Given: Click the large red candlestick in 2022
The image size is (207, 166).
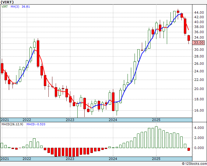Looking at the screenshot, I should pyautogui.click(x=38, y=54).
